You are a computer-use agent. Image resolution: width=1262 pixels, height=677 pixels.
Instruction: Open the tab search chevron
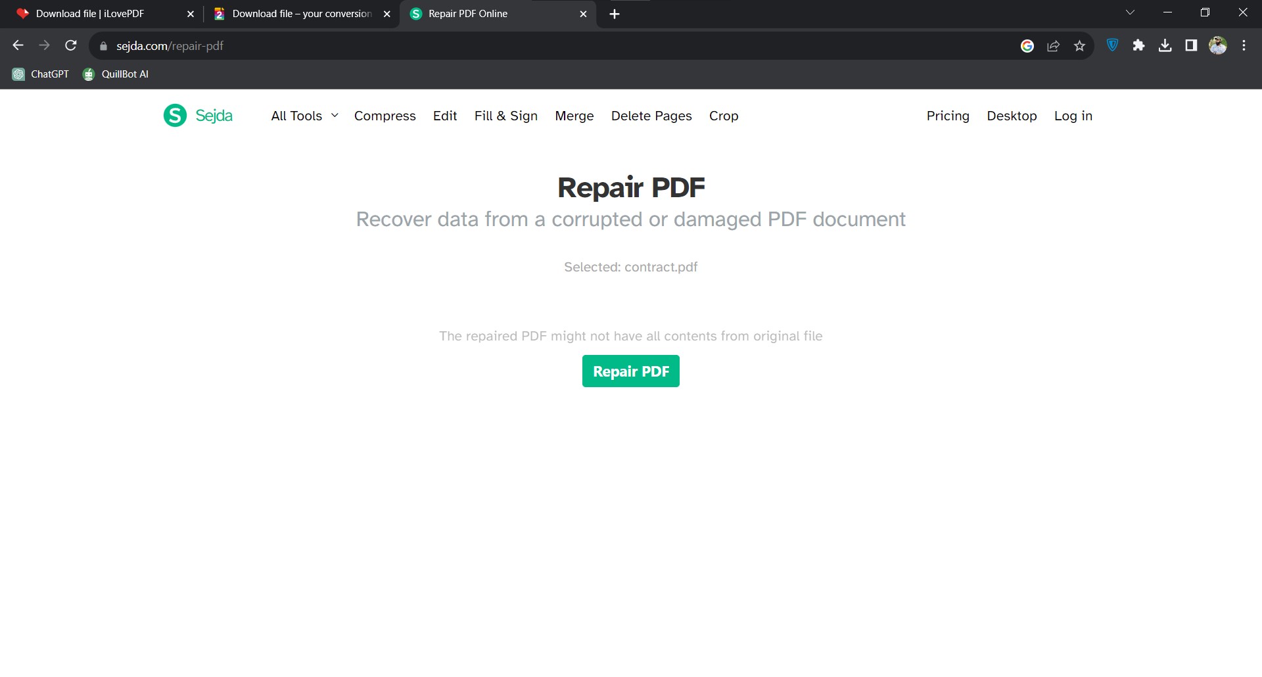tap(1131, 12)
